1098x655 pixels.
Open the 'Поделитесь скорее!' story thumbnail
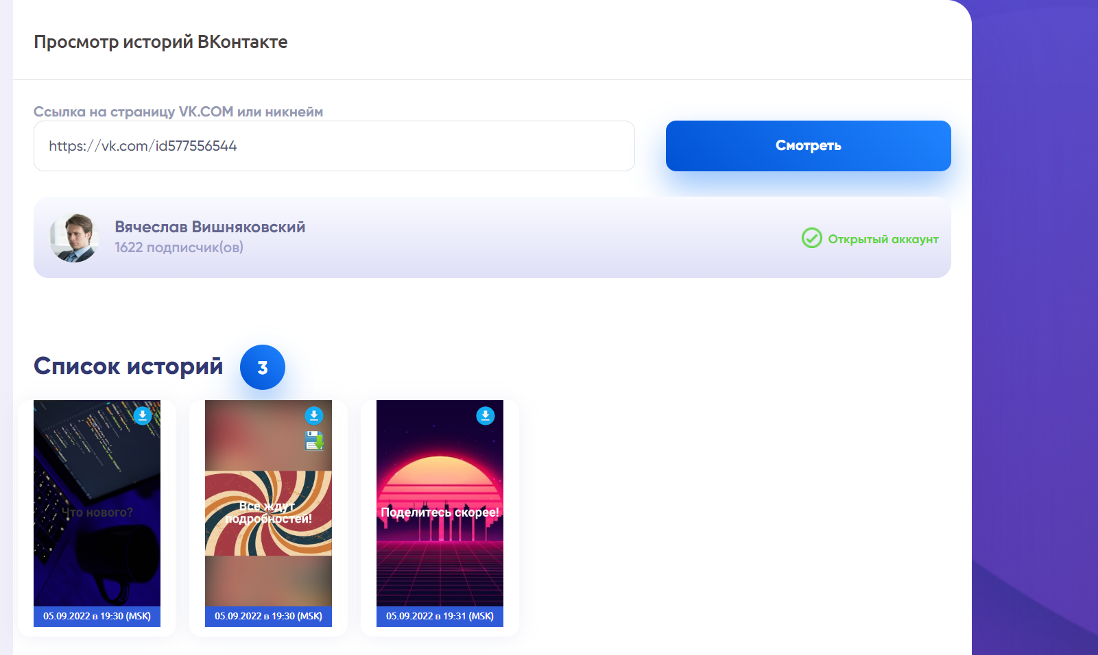440,504
